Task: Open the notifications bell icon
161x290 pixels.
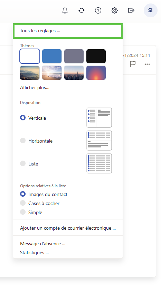Action: point(65,10)
